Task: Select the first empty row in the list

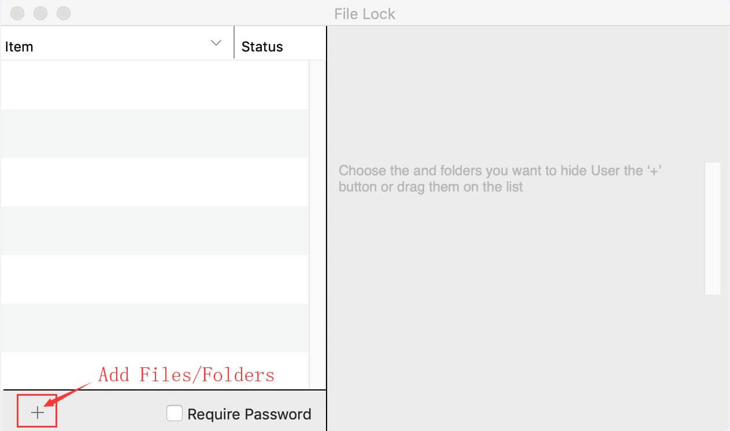Action: click(x=153, y=84)
